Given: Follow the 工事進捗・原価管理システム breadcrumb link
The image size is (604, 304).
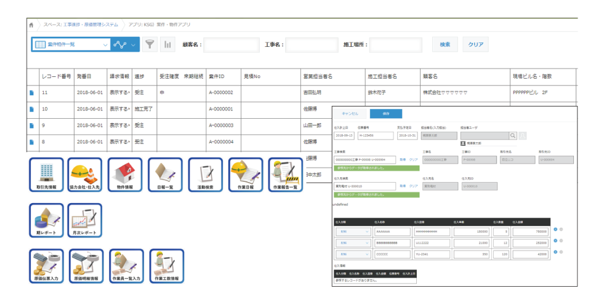Looking at the screenshot, I should click(91, 25).
